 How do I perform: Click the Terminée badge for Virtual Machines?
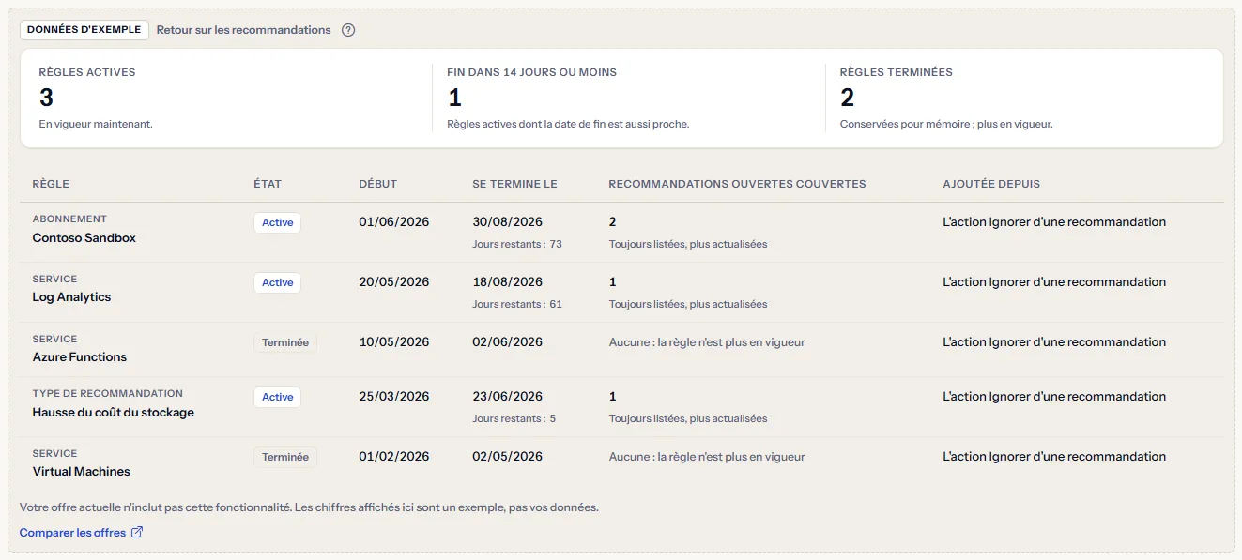pyautogui.click(x=285, y=457)
